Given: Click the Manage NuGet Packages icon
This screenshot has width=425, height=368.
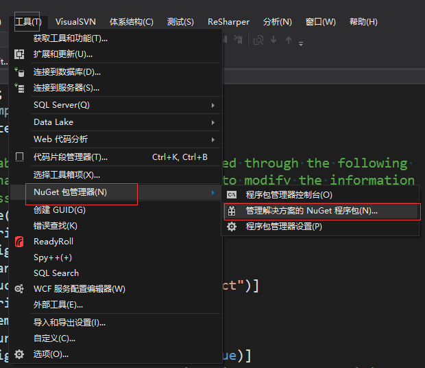Looking at the screenshot, I should coord(232,211).
